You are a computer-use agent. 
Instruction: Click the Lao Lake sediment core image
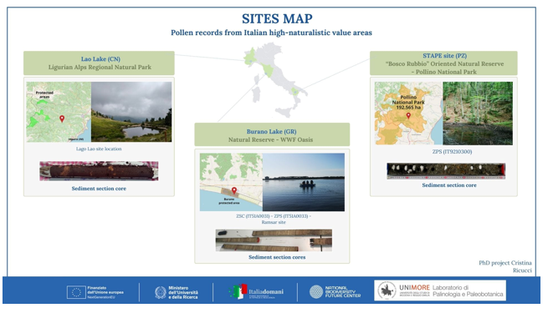pyautogui.click(x=99, y=171)
